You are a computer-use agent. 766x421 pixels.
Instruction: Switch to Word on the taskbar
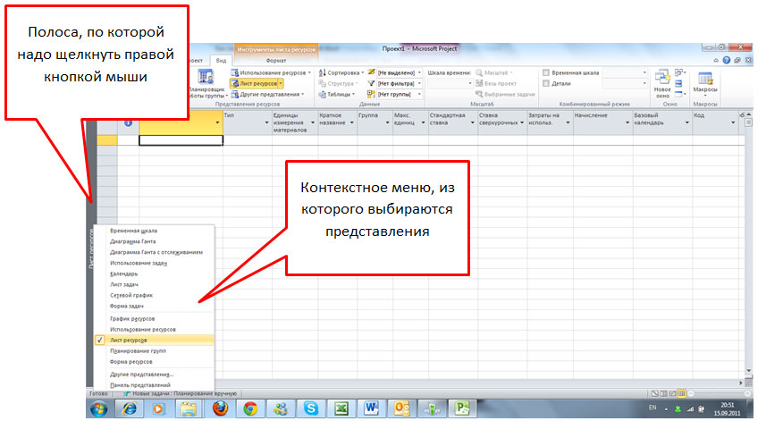371,408
